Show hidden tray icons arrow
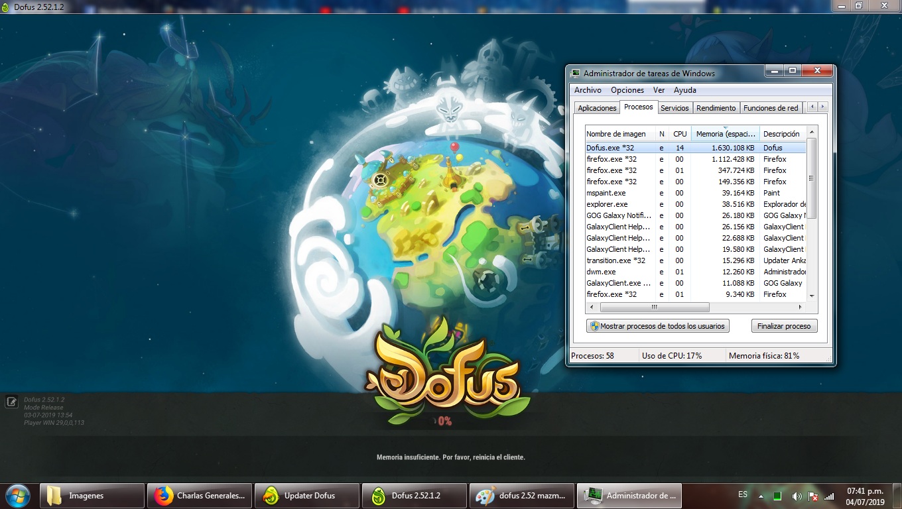Viewport: 902px width, 509px height. tap(761, 496)
